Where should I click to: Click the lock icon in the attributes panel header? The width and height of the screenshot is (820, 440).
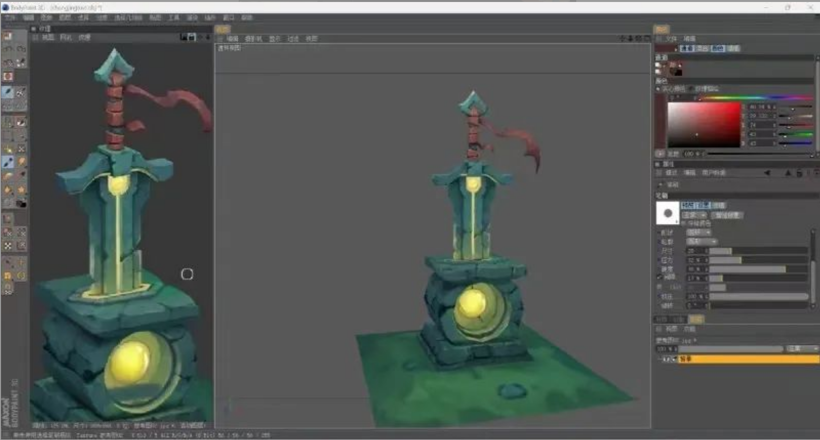click(799, 173)
